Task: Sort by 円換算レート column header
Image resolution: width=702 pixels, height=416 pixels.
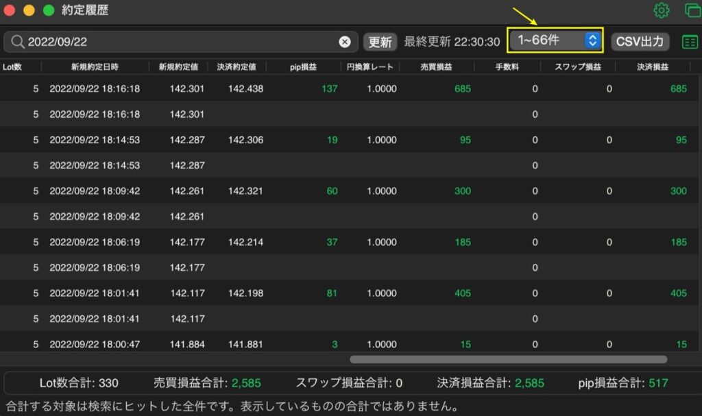Action: (x=370, y=66)
